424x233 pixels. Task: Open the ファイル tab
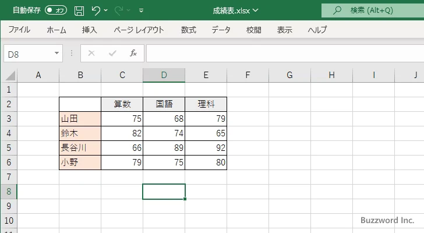19,30
